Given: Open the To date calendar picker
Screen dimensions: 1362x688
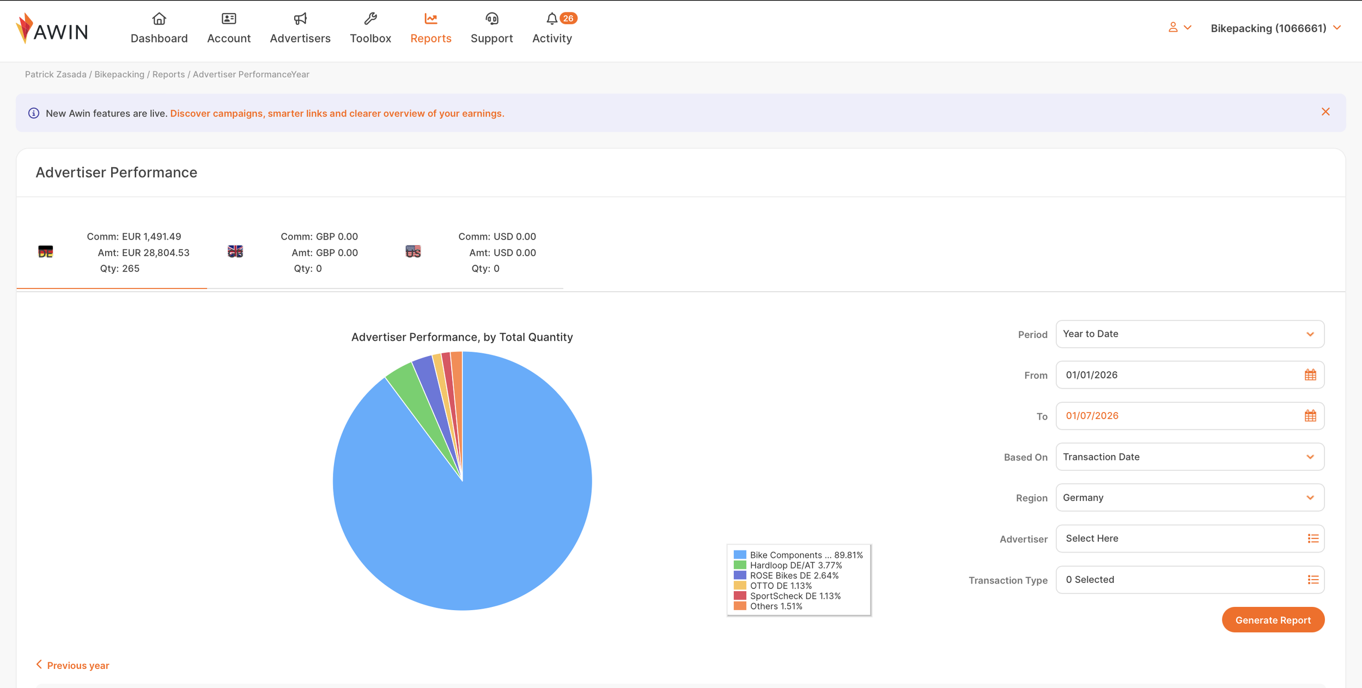Looking at the screenshot, I should click(x=1310, y=416).
